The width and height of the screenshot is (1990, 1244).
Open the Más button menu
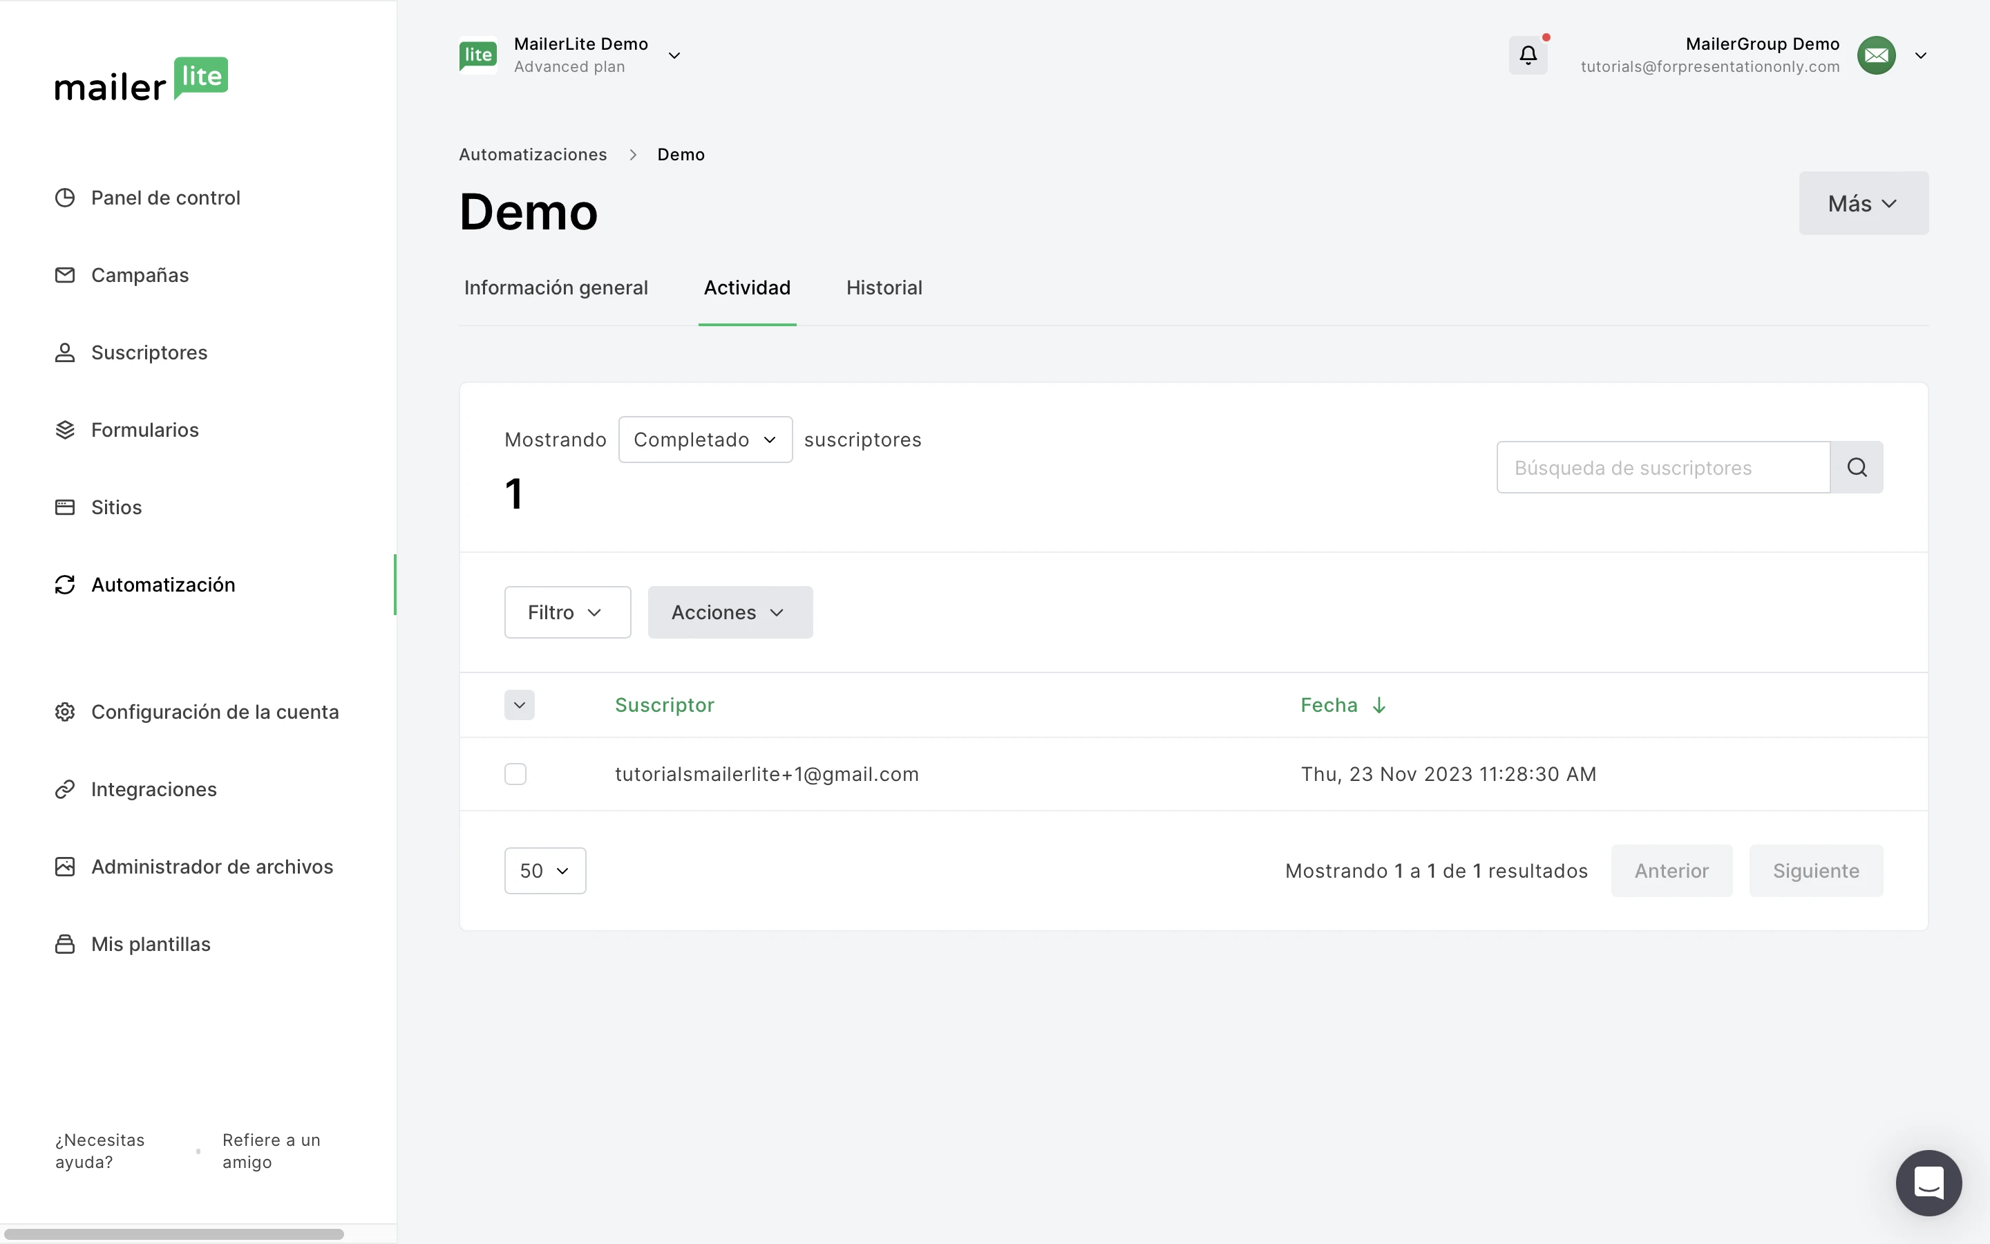tap(1863, 203)
